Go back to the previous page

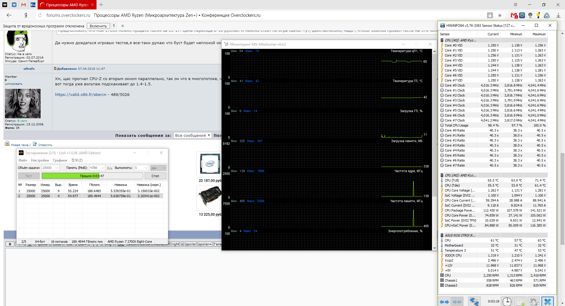(x=9, y=15)
